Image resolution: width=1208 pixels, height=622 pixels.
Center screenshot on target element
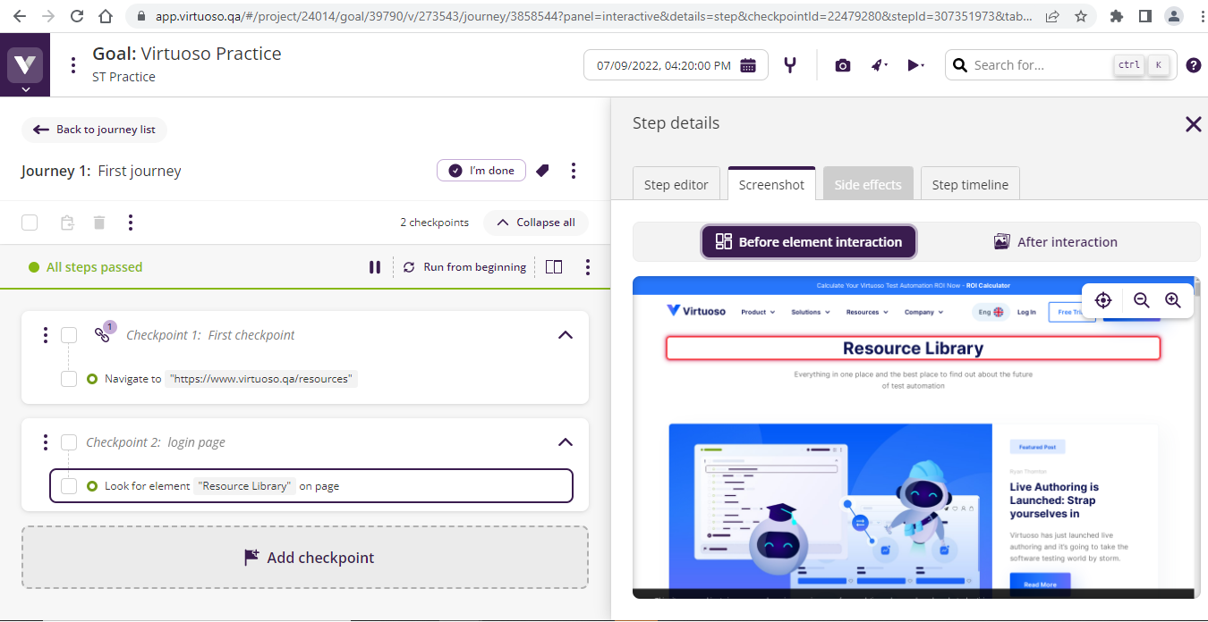tap(1103, 300)
